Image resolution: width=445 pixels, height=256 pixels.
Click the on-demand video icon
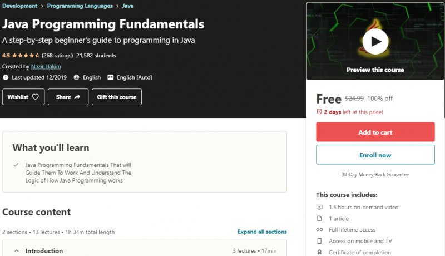click(x=319, y=207)
